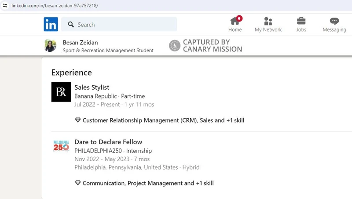The height and width of the screenshot is (199, 352).
Task: Click the diamond skills icon beside Customer Relationship Management
Action: [x=78, y=120]
